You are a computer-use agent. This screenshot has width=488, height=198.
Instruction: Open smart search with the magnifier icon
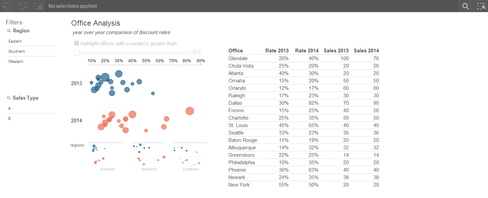coord(465,6)
